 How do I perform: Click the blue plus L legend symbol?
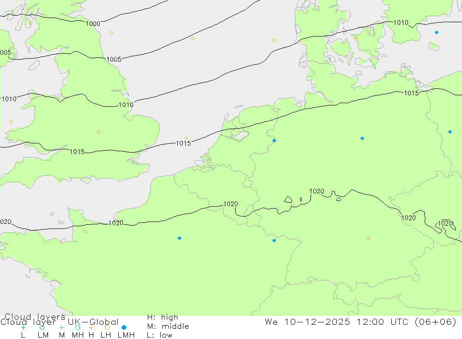(23, 327)
